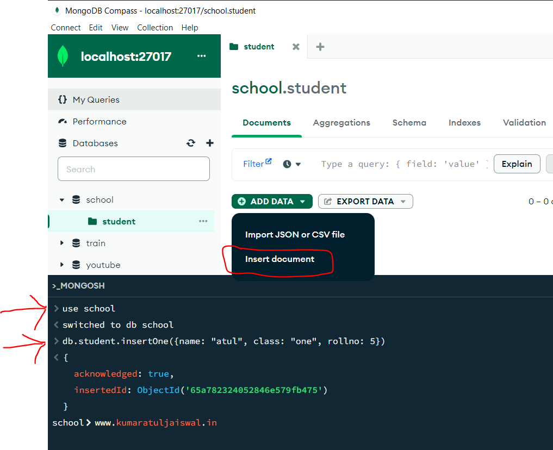553x450 pixels.
Task: Choose Import JSON or CSV file
Action: 295,234
